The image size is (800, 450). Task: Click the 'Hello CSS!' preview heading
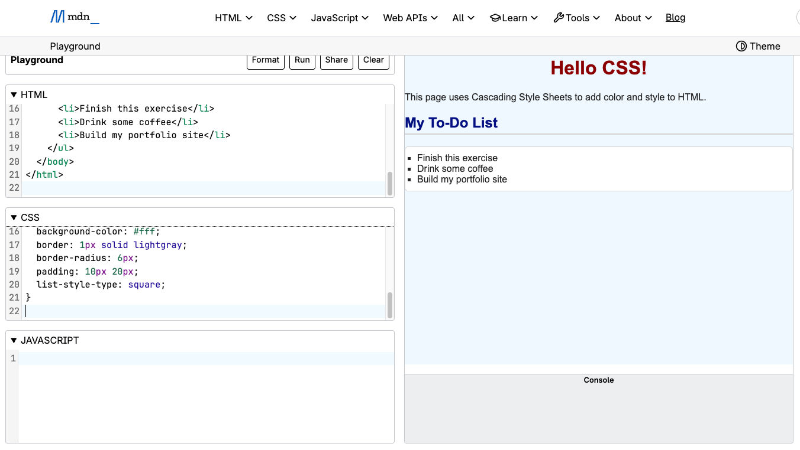click(x=599, y=68)
